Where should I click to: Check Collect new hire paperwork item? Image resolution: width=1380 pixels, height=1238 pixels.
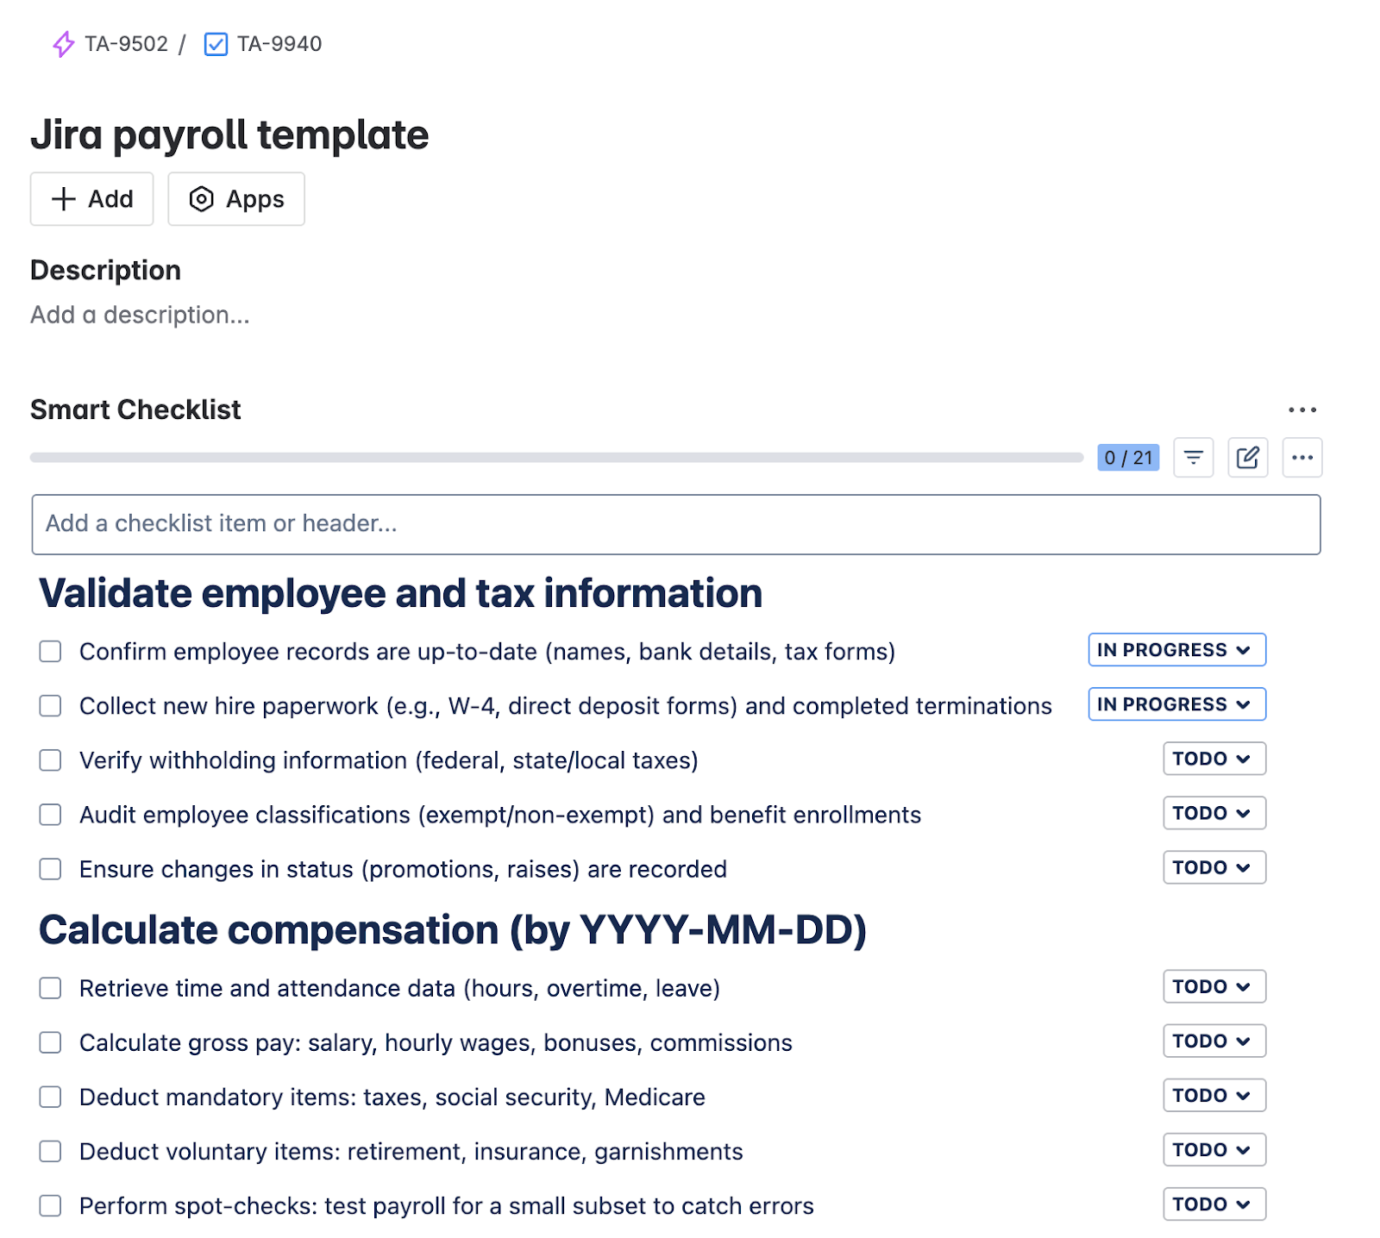pyautogui.click(x=51, y=706)
